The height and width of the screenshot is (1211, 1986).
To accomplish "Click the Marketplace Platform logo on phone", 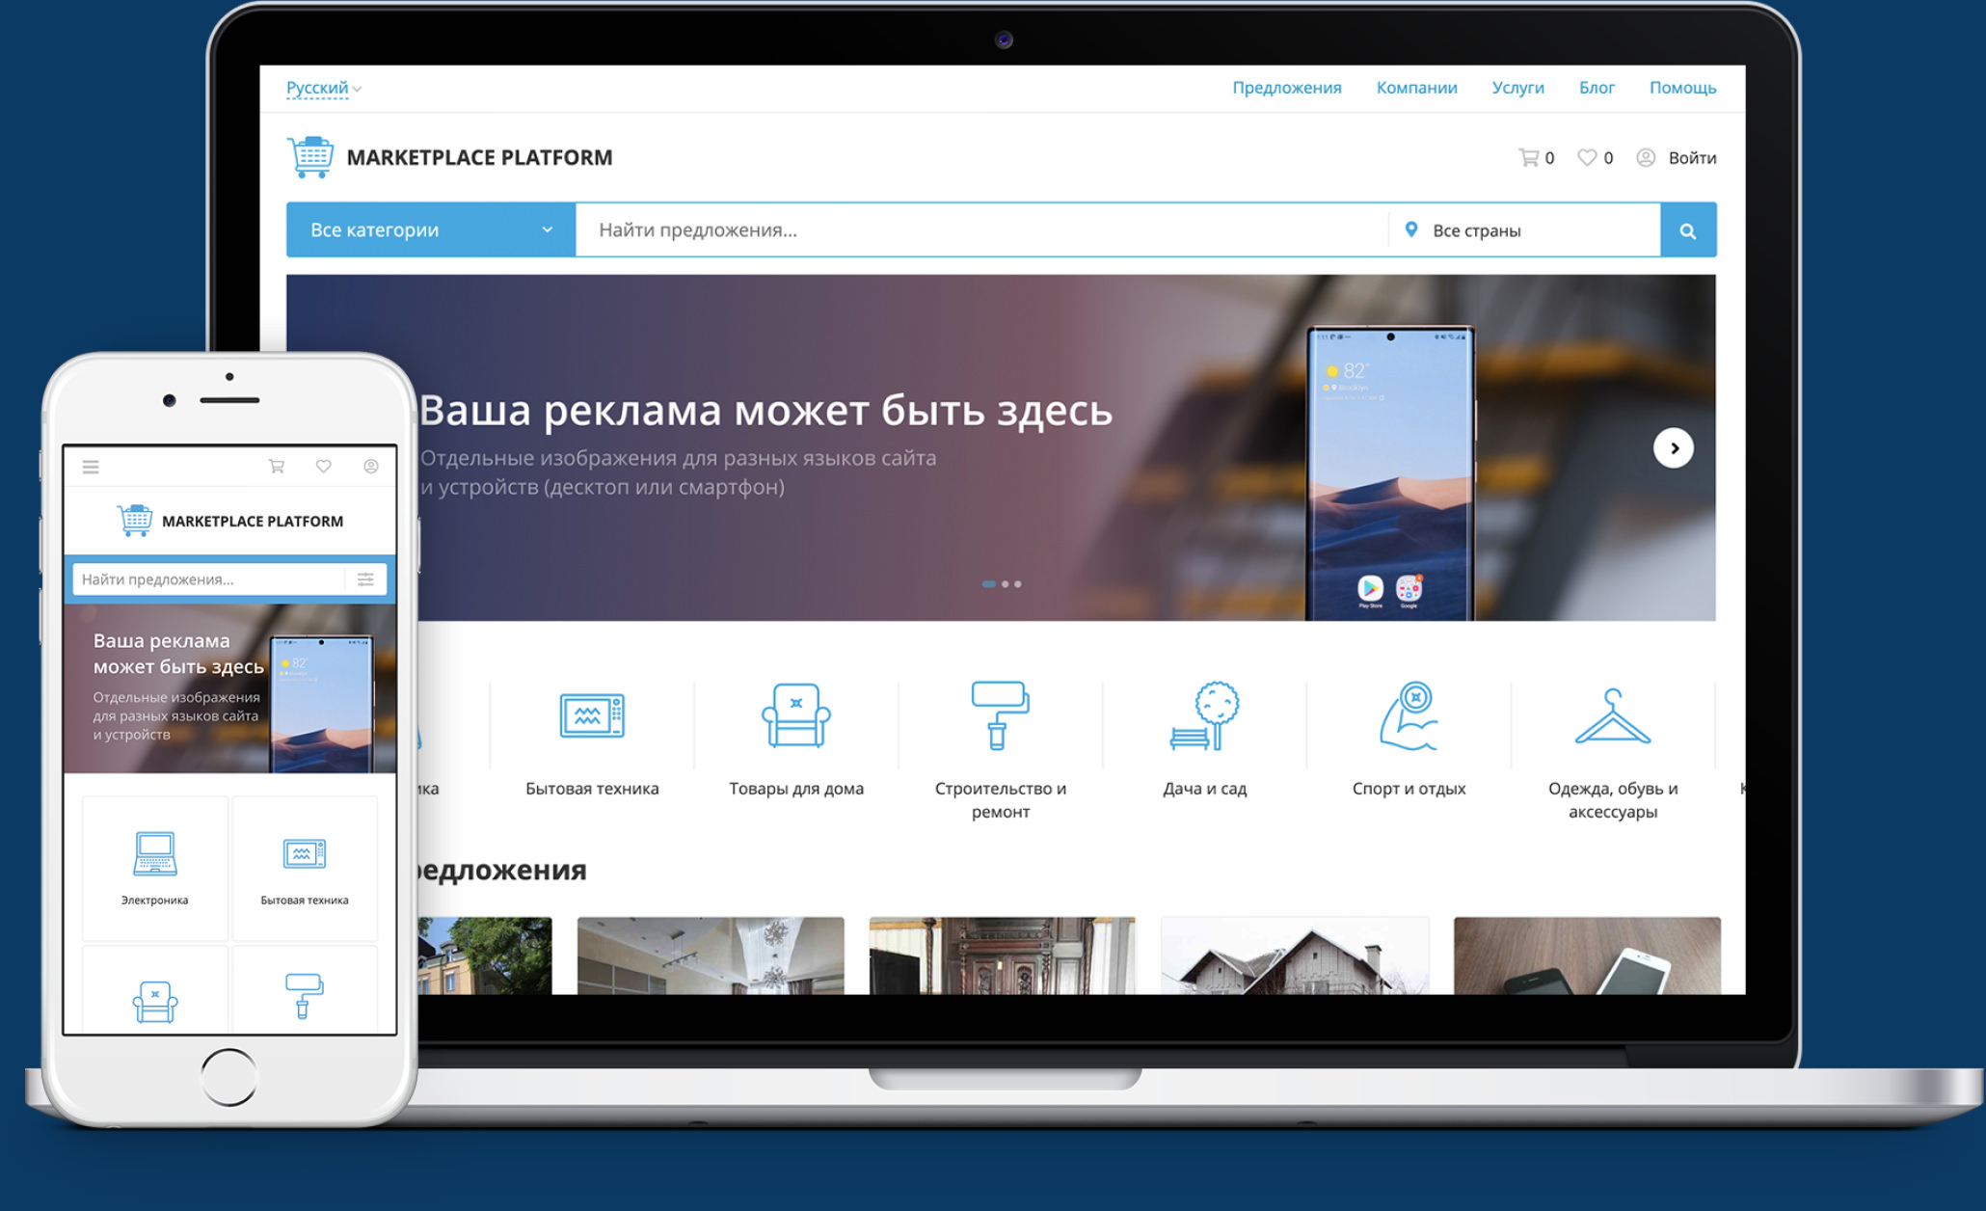I will click(229, 521).
